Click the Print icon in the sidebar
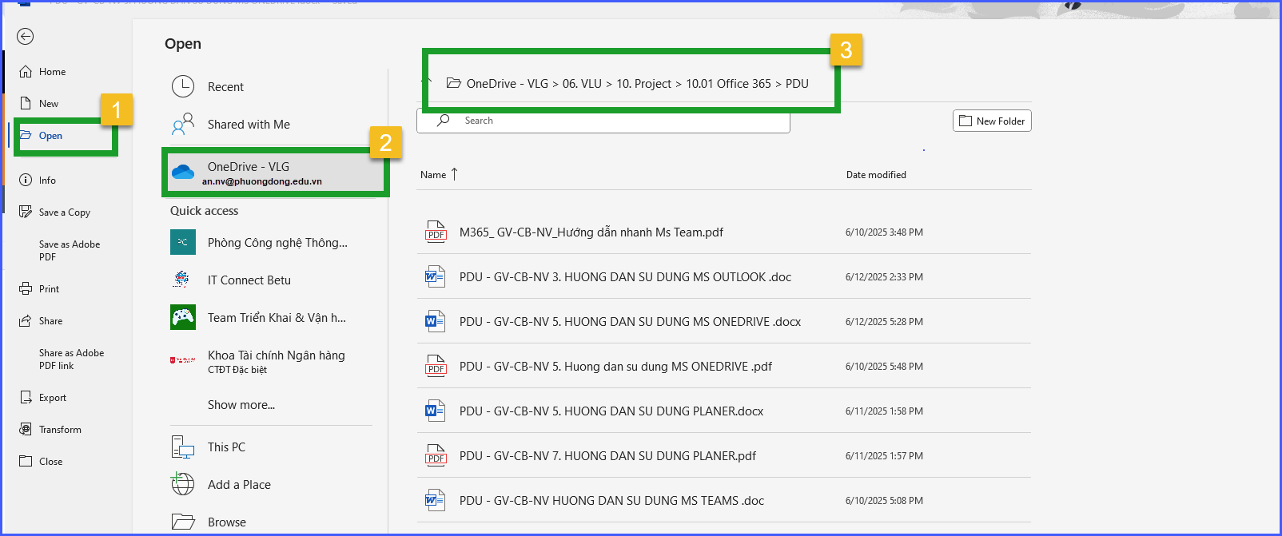The width and height of the screenshot is (1282, 536). pyautogui.click(x=26, y=288)
